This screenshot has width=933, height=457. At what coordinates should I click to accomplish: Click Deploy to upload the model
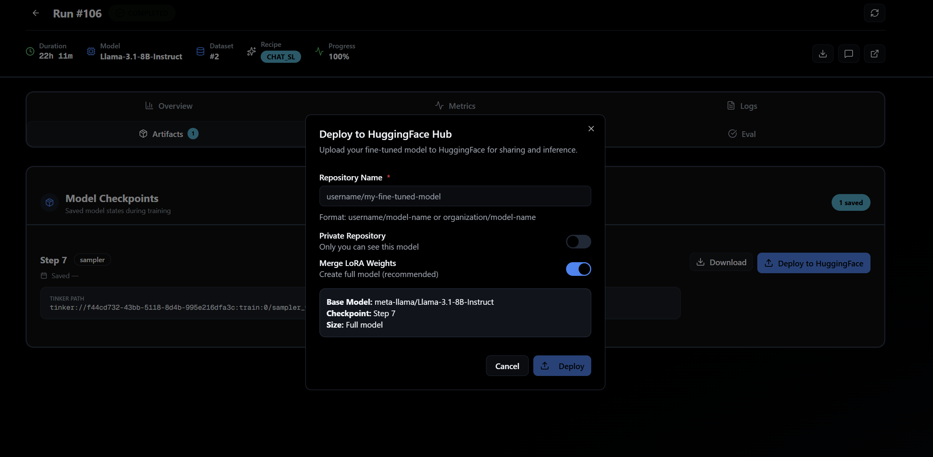pos(562,366)
